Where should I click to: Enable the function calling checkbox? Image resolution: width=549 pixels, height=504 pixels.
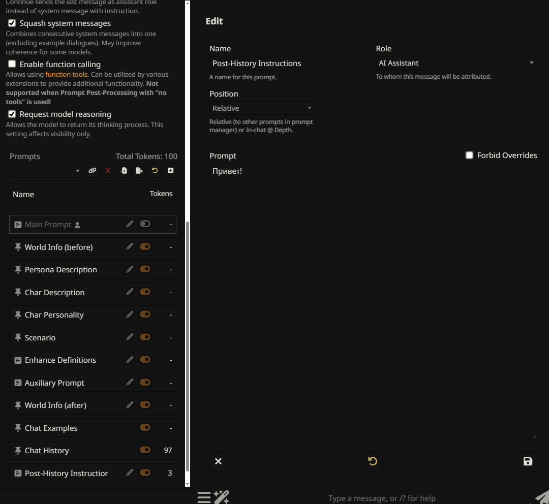click(x=12, y=65)
